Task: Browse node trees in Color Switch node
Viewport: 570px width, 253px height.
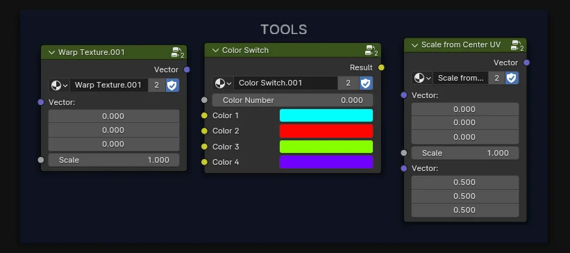Action: click(x=223, y=83)
